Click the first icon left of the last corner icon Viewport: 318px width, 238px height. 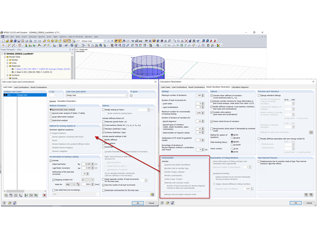click(x=306, y=195)
